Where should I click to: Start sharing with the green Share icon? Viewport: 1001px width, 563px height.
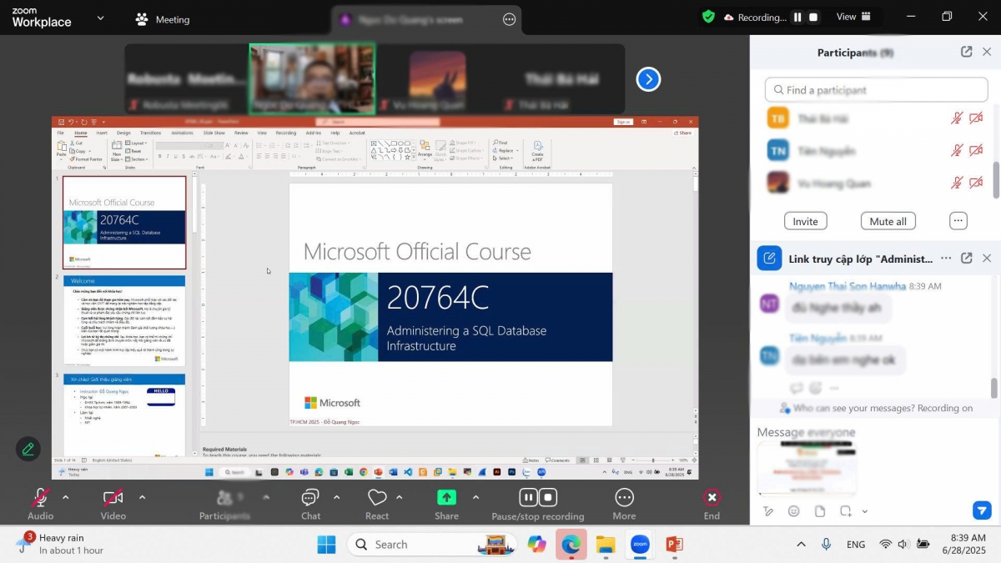(x=446, y=498)
